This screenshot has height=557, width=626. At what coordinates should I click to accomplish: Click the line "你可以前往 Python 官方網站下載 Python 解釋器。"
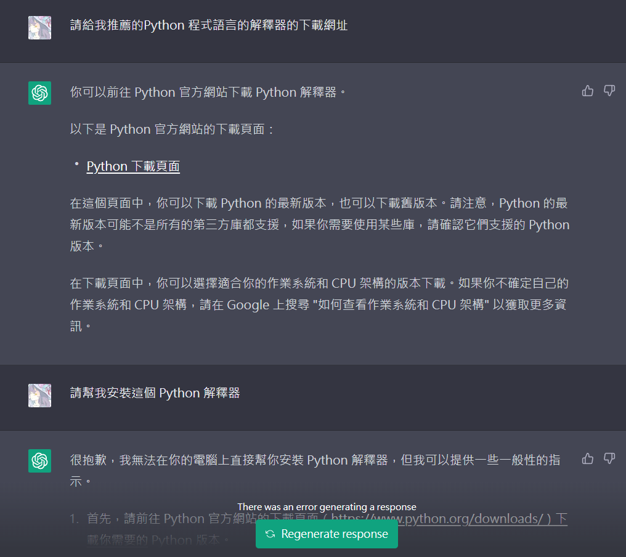point(208,92)
